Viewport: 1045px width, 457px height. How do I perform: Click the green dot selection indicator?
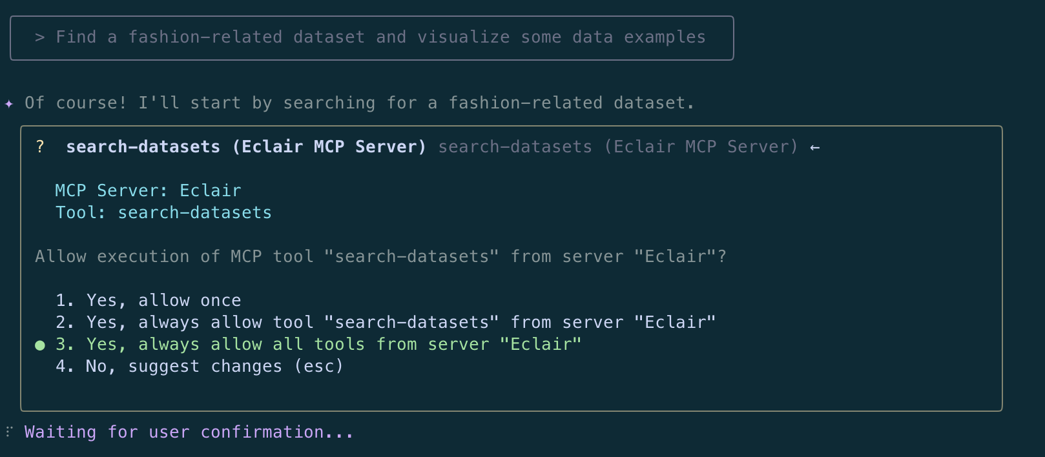click(x=40, y=345)
